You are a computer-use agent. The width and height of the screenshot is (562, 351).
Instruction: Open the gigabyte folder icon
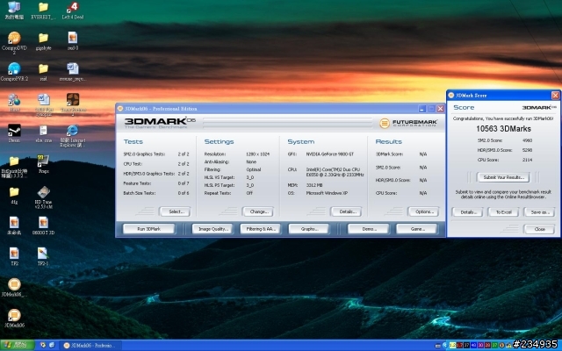click(x=43, y=41)
